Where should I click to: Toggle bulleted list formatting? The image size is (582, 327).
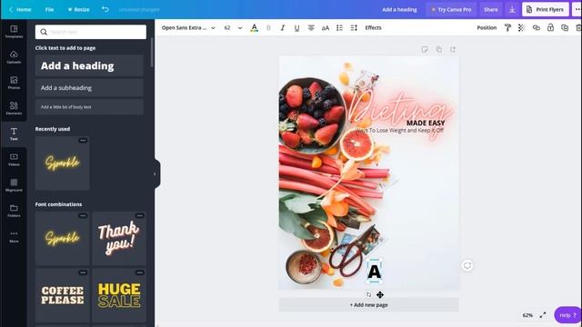tap(339, 28)
